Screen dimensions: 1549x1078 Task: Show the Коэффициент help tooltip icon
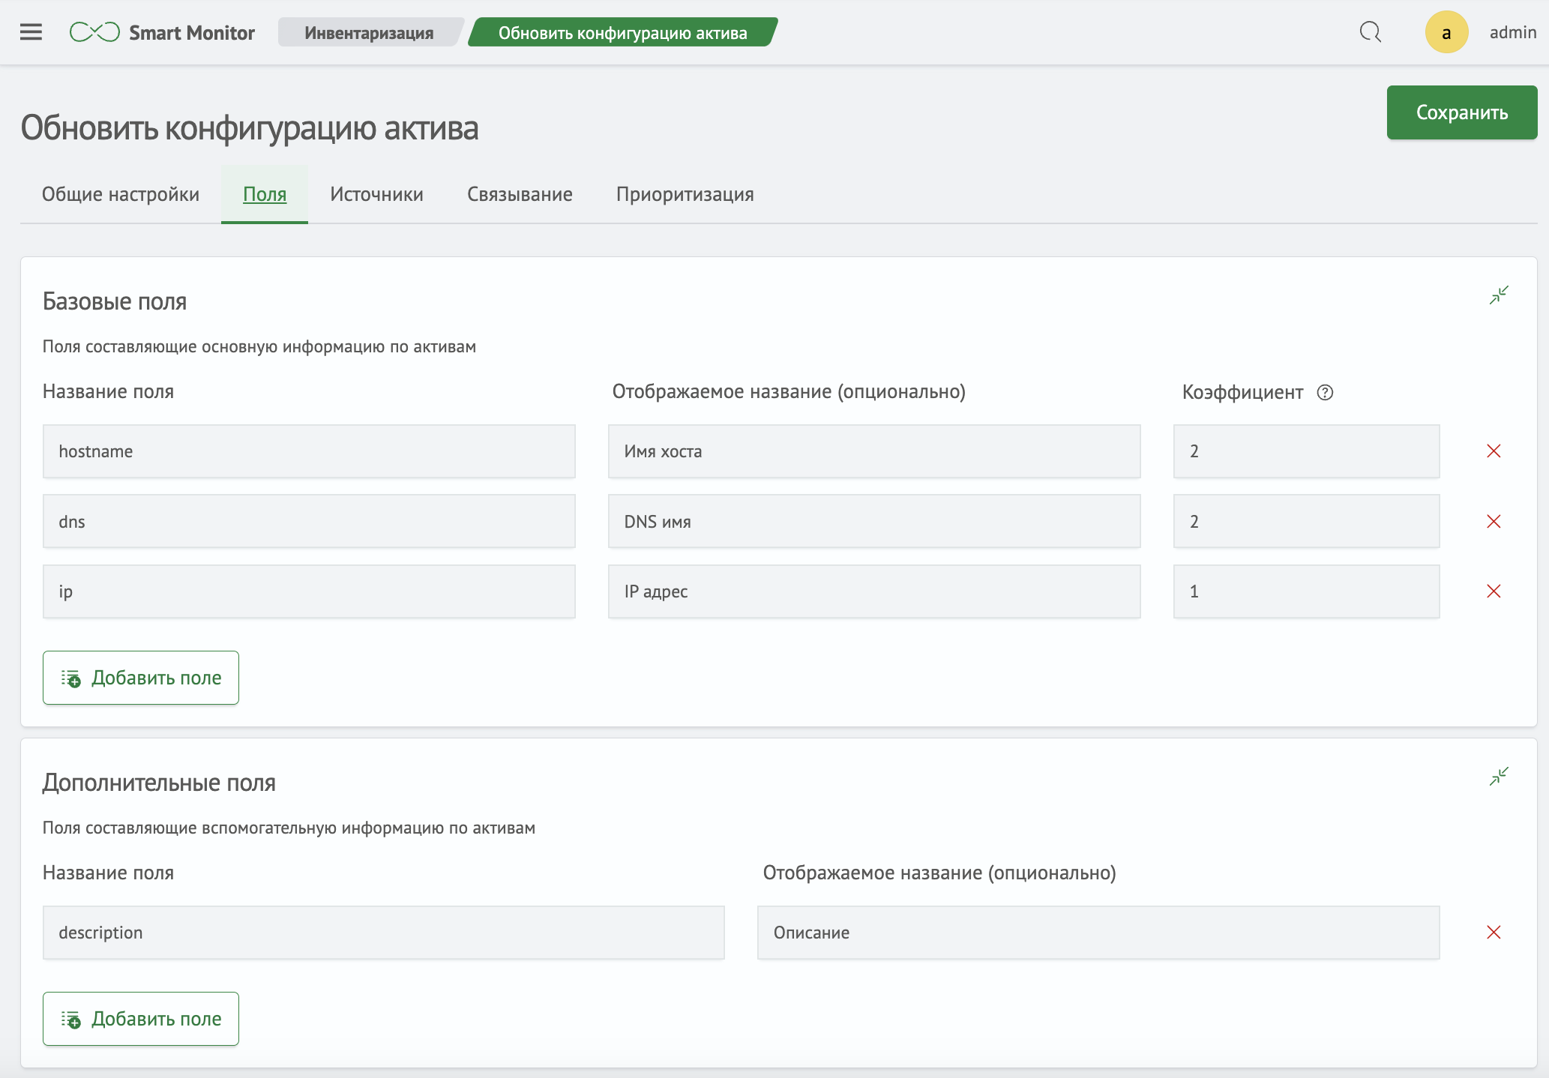pos(1325,393)
